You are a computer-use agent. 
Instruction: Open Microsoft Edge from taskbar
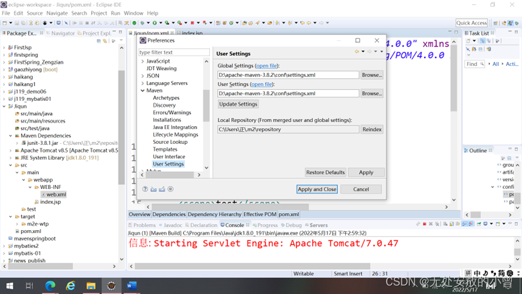coord(50,286)
